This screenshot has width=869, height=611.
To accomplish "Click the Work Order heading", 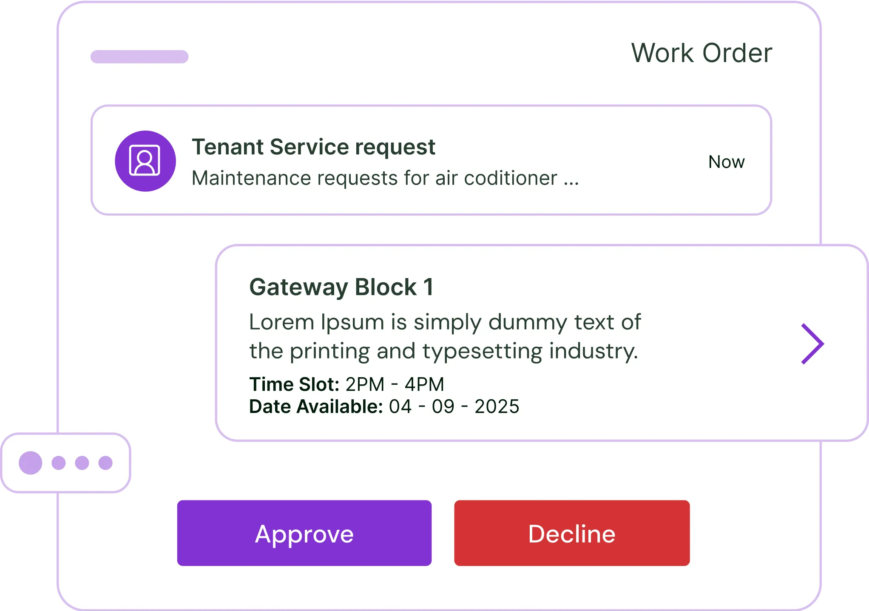I will [x=701, y=53].
